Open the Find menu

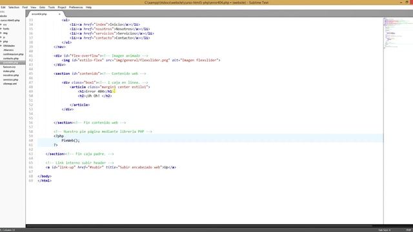(25, 7)
